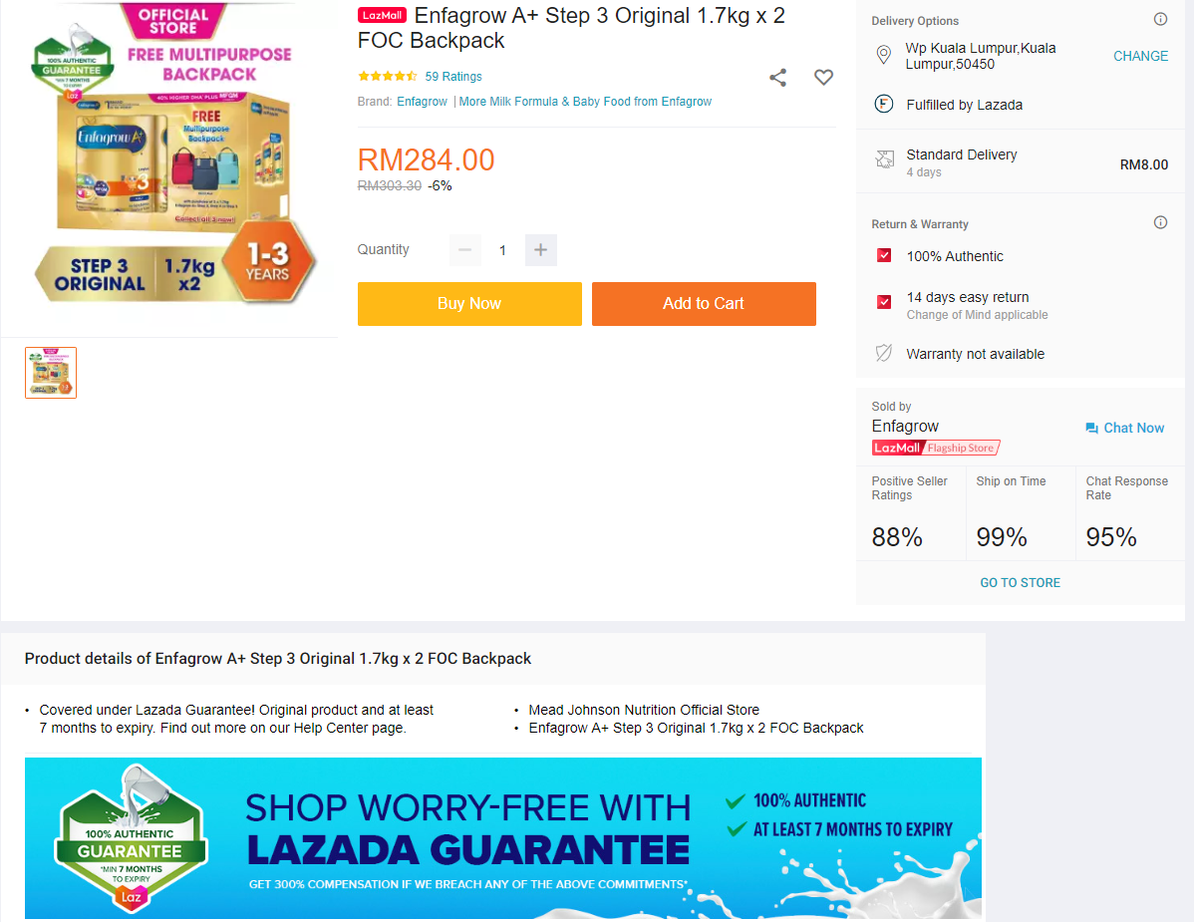Click the 14 days easy return checkmark
Screen dimensions: 1194x922
click(x=883, y=302)
